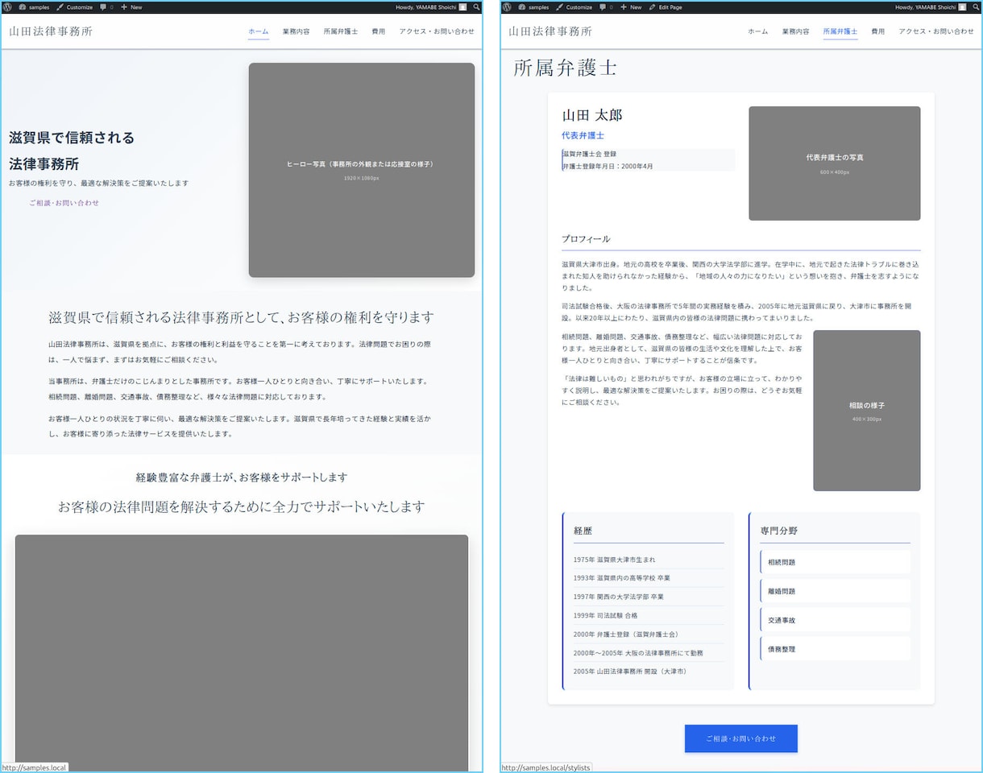Screen dimensions: 983x773
Task: Open WordPress logo menu in right window
Action: [x=508, y=6]
